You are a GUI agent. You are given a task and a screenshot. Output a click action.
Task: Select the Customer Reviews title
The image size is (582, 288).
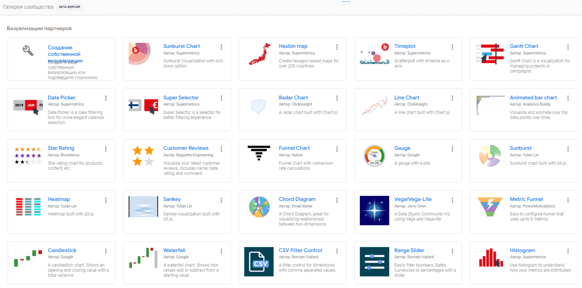click(x=186, y=148)
